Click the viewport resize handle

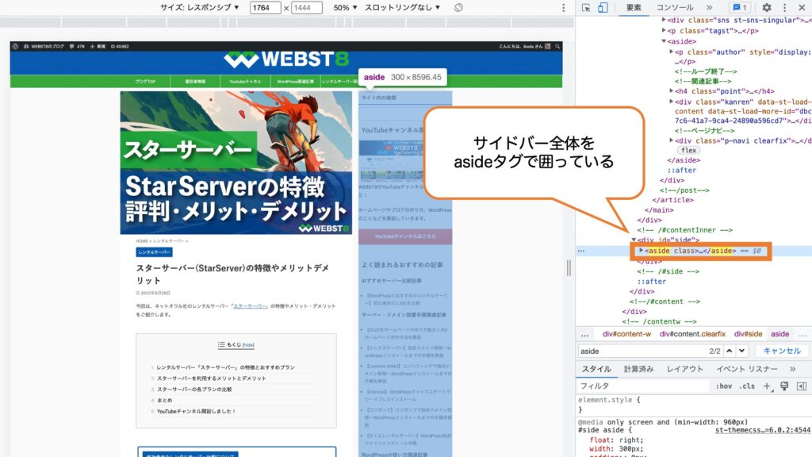(x=569, y=268)
